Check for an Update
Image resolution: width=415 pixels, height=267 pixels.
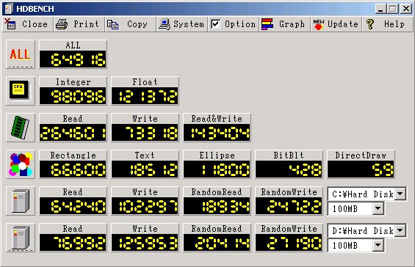[336, 24]
